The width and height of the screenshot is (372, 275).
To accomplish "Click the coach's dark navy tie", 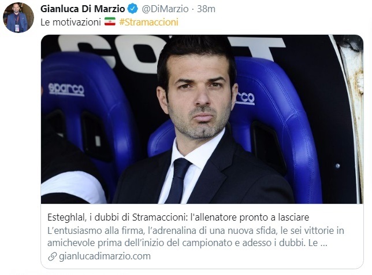I will (178, 180).
